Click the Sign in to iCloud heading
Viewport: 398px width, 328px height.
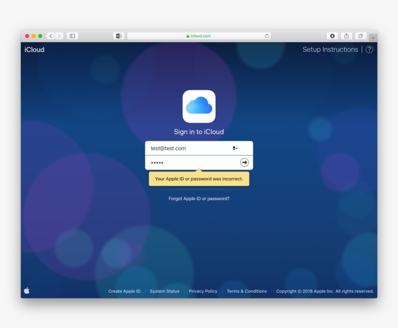(x=199, y=132)
